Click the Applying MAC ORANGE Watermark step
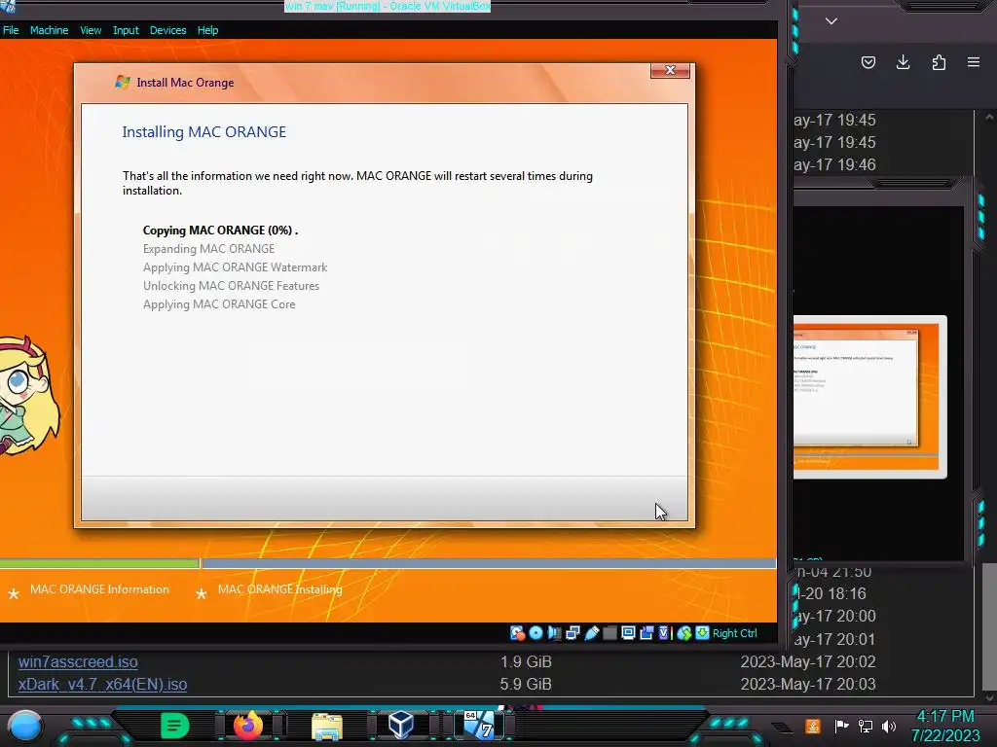This screenshot has height=747, width=997. (235, 267)
